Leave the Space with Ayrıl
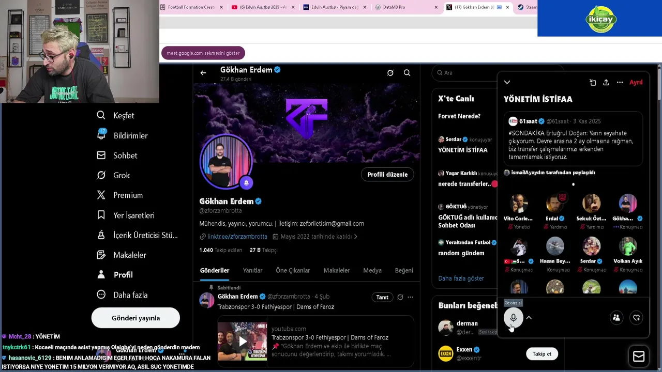This screenshot has width=662, height=372. (636, 82)
